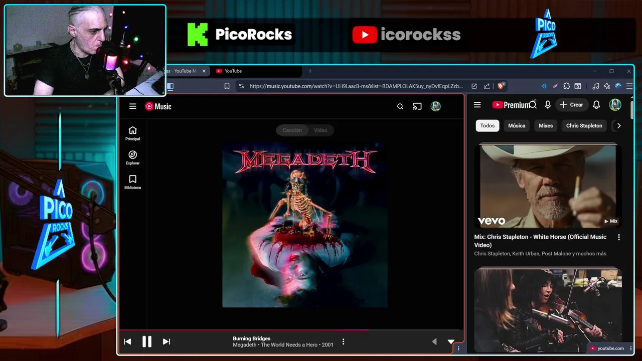Image resolution: width=642 pixels, height=361 pixels.
Task: Switch to the YouTube browser tab
Action: pos(257,71)
